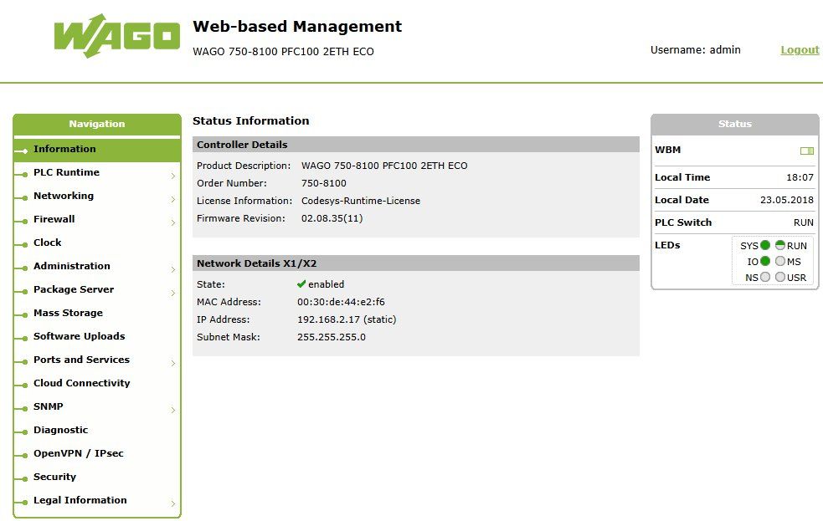823x521 pixels.
Task: Click the Network Details X1/X2 header
Action: 416,263
